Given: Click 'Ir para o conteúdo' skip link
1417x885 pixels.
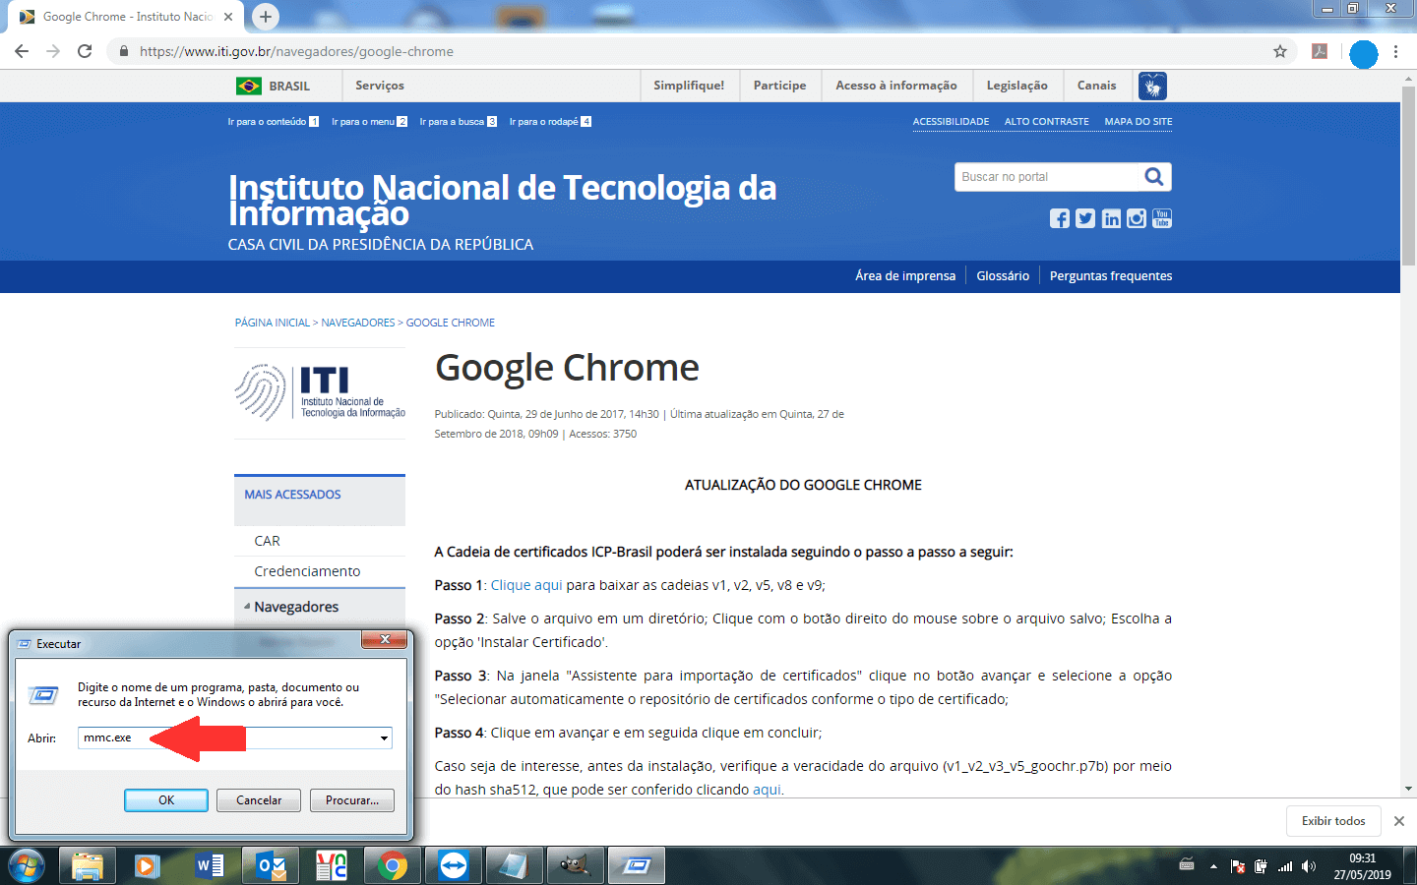Looking at the screenshot, I should (274, 122).
